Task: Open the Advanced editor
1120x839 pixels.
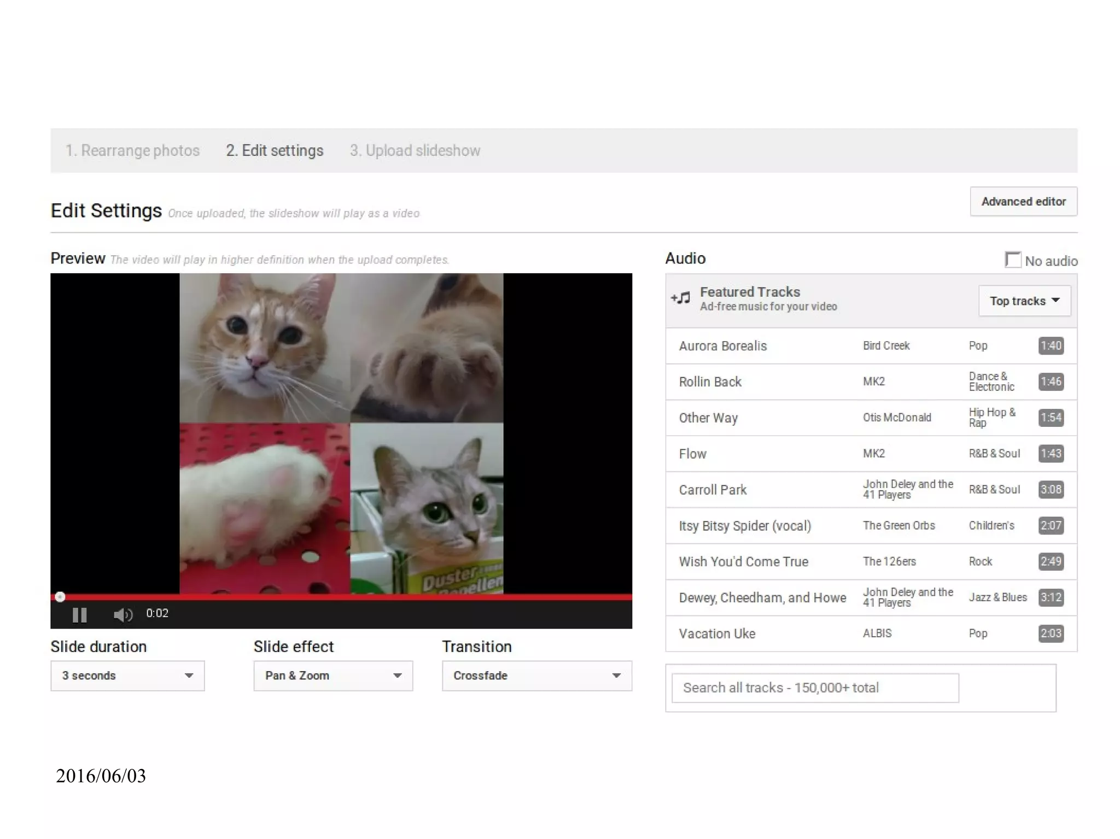Action: (1023, 201)
